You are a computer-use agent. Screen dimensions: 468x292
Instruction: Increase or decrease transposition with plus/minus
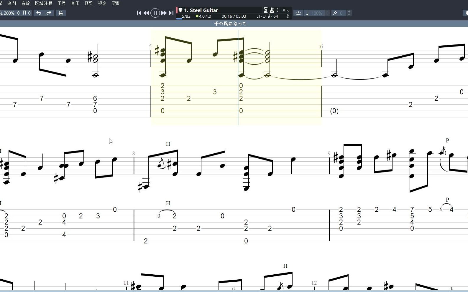point(349,13)
